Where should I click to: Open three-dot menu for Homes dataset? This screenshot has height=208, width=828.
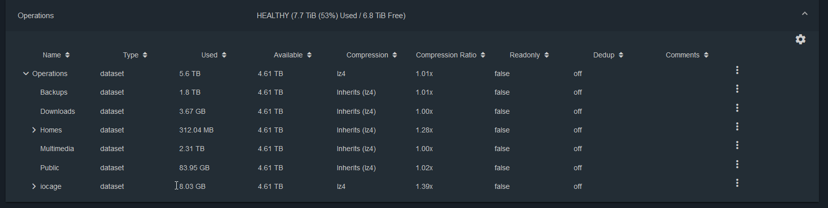[737, 126]
